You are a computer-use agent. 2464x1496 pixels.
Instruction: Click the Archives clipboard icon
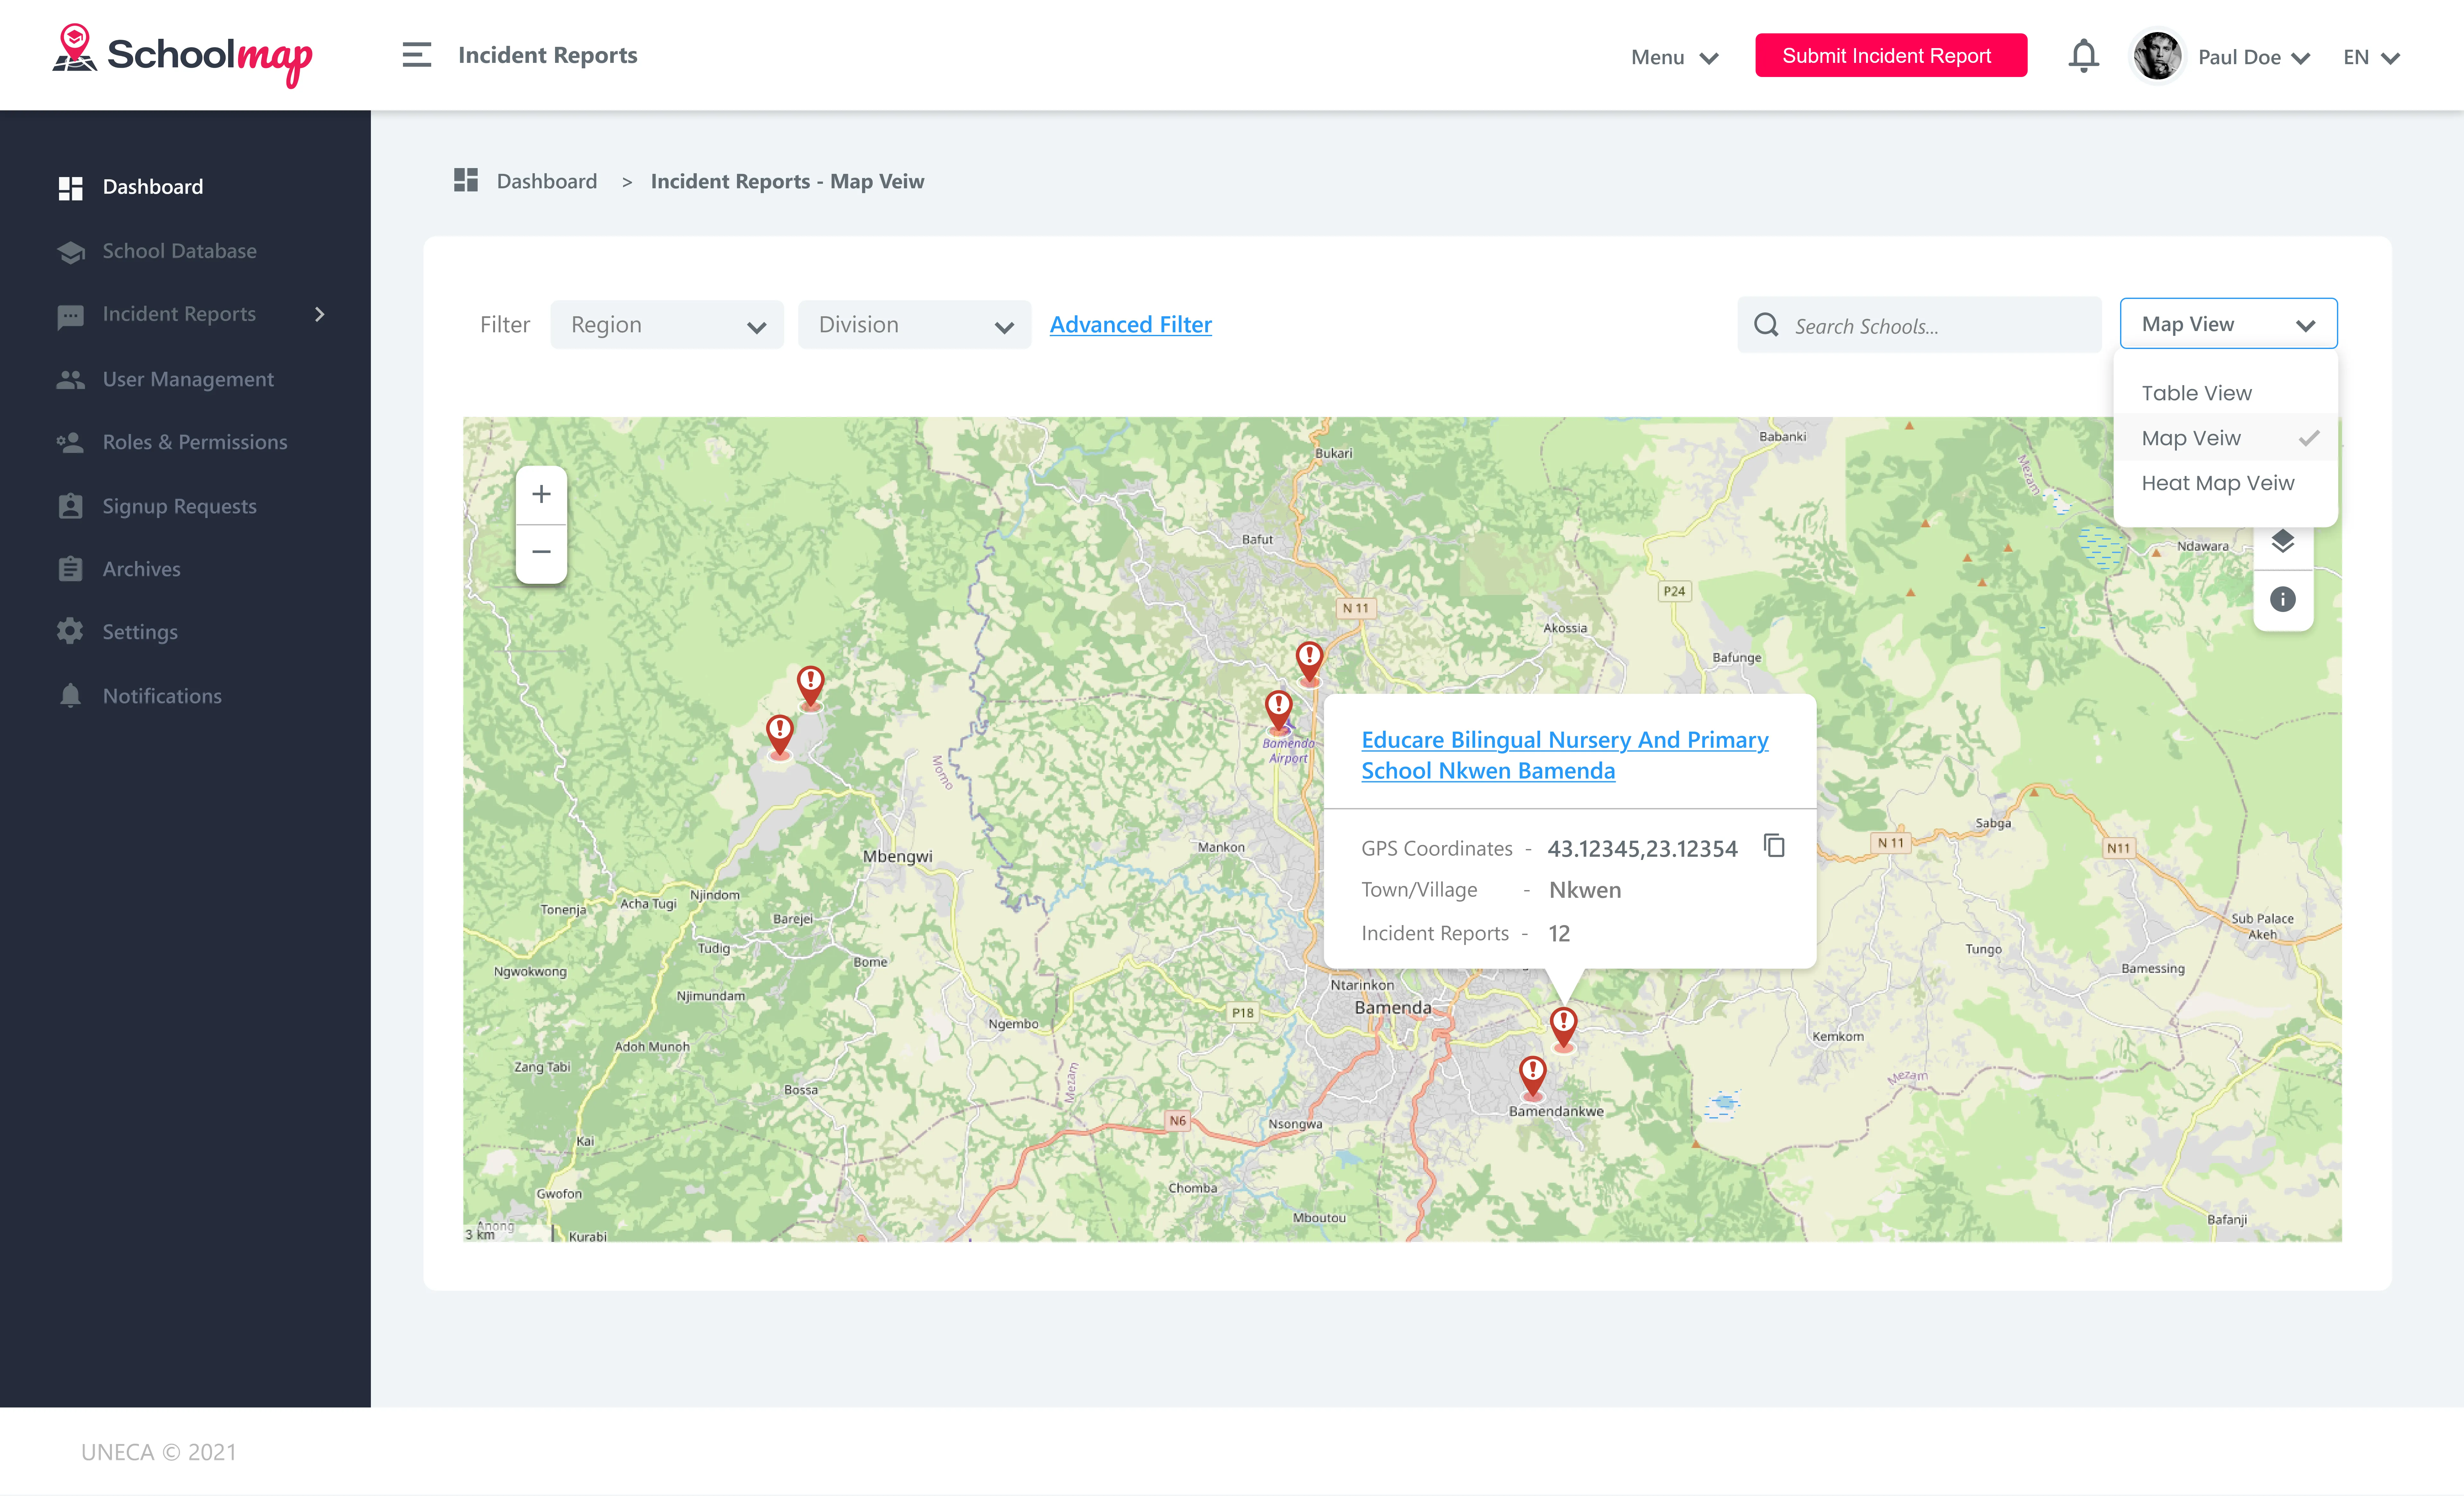click(x=70, y=569)
